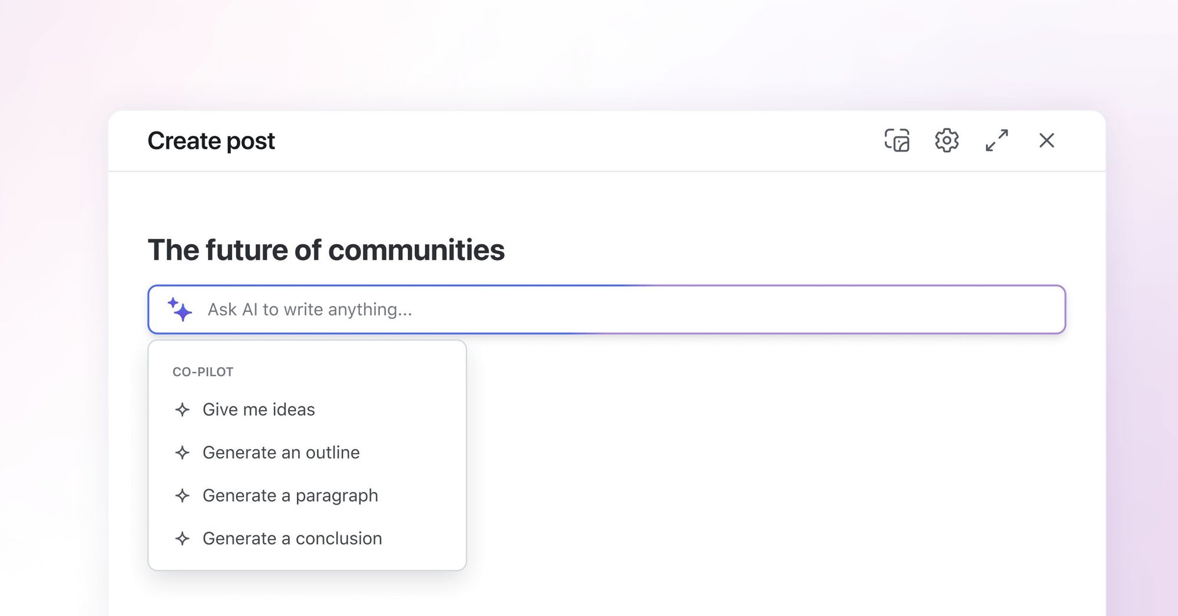The height and width of the screenshot is (616, 1178).
Task: Pick Generate a paragraph from the suggestions
Action: click(x=290, y=495)
